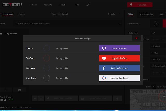
Task: Click the folder path browse ellipsis
Action: (x=120, y=24)
